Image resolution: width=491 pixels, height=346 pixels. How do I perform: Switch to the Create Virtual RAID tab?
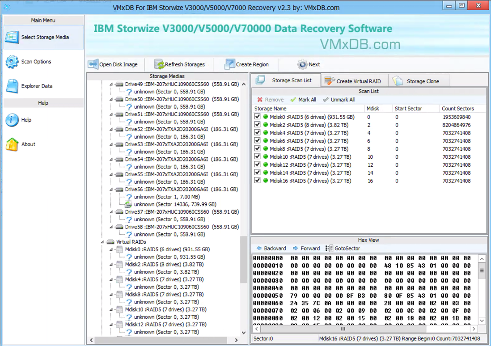point(354,81)
